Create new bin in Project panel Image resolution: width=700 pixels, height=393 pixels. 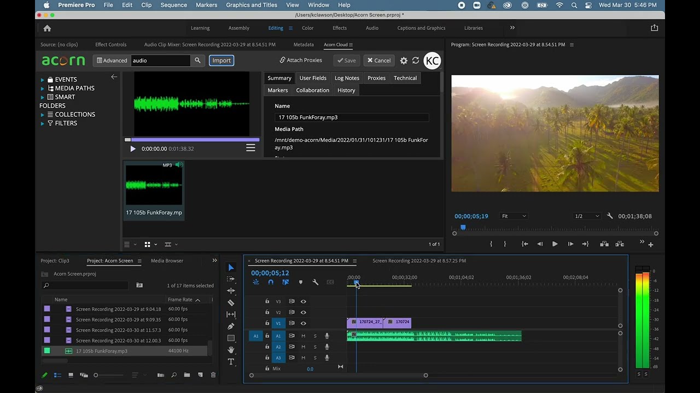(187, 375)
